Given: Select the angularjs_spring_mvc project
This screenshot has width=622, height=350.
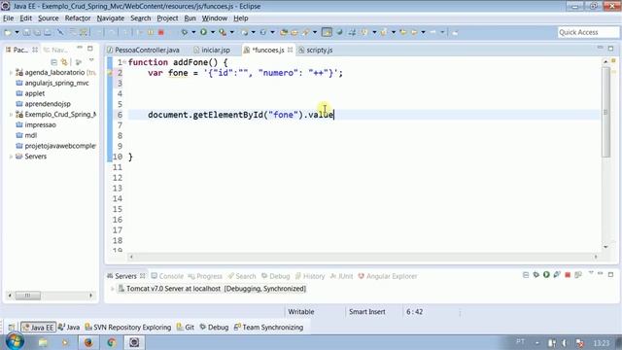Looking at the screenshot, I should click(x=52, y=83).
